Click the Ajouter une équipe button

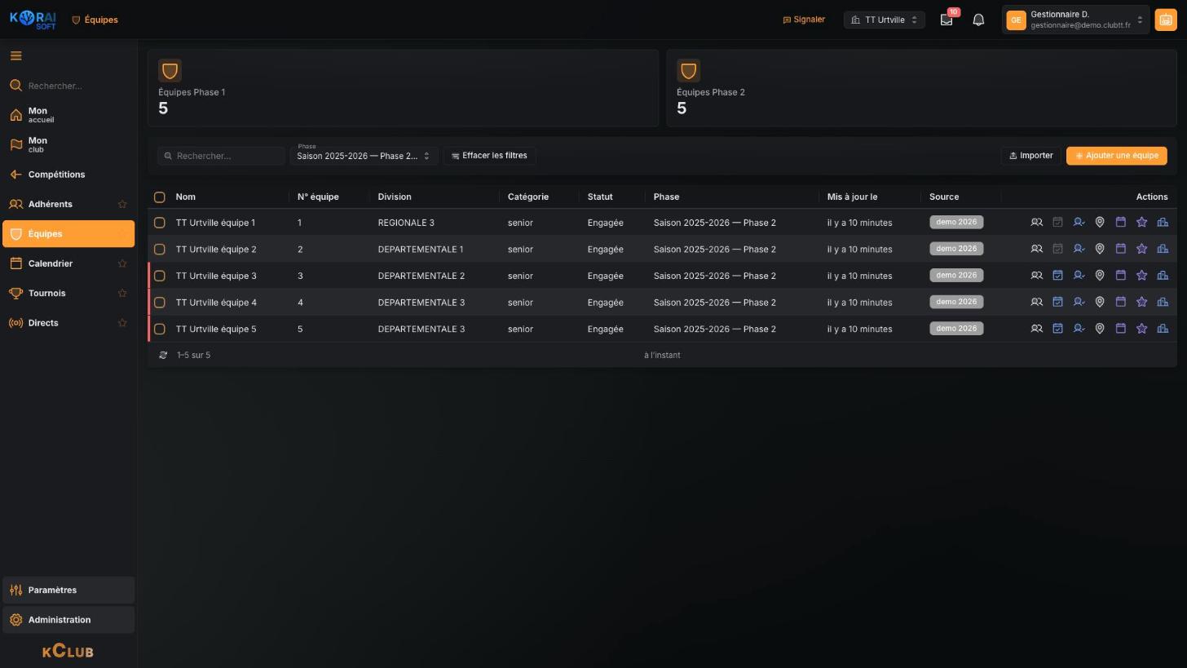pos(1116,156)
